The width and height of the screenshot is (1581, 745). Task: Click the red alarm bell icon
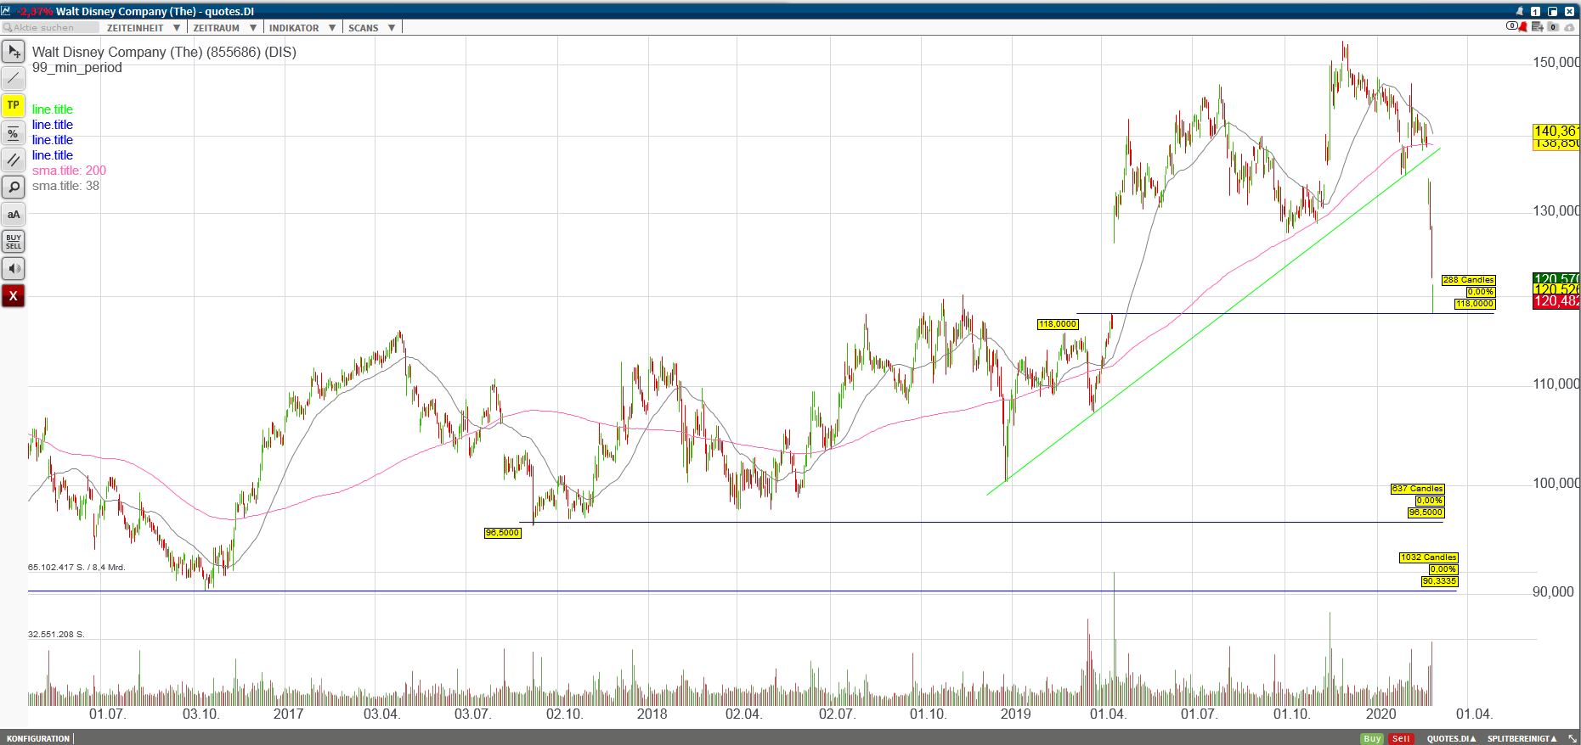[1524, 27]
